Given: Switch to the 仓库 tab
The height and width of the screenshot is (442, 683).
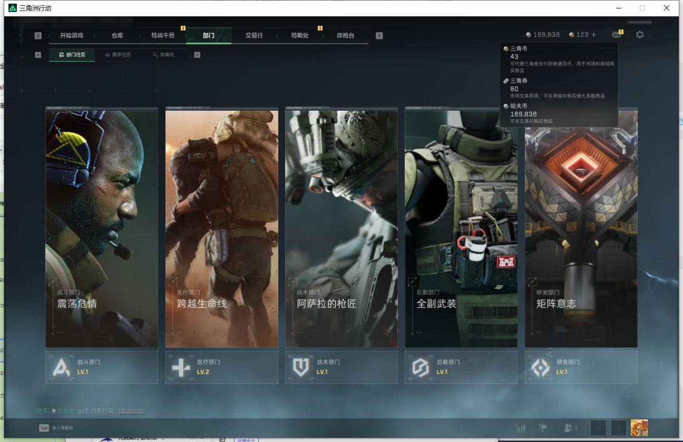Looking at the screenshot, I should tap(117, 35).
